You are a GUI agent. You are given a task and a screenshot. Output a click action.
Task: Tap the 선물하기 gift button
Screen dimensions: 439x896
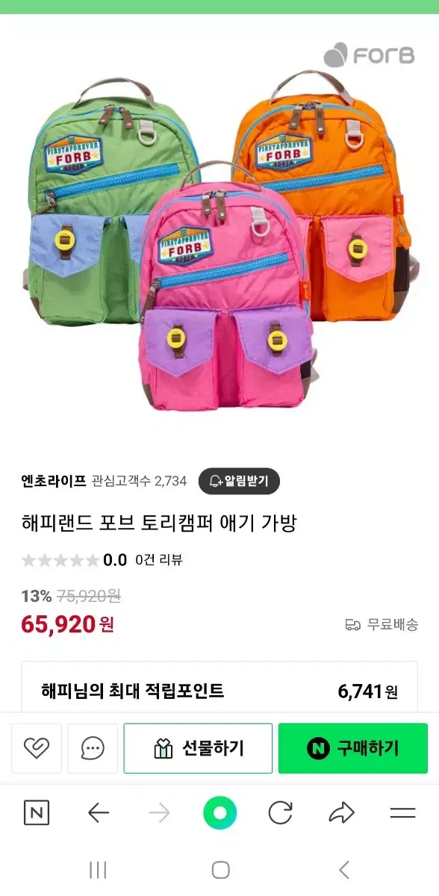pos(198,748)
